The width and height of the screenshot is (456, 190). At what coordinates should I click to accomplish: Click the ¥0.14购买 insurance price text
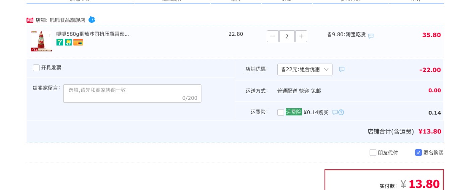click(316, 112)
